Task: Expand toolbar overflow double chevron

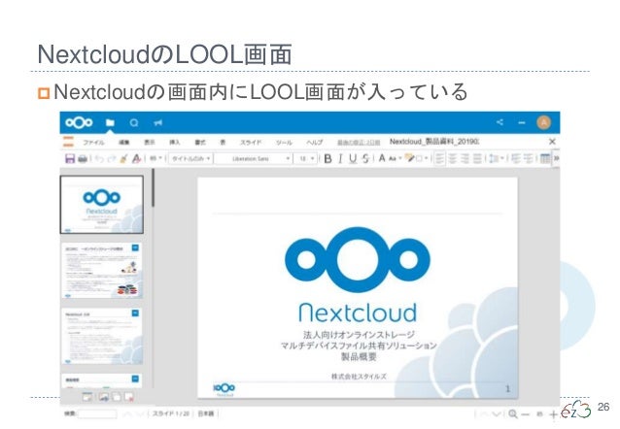Action: click(x=556, y=158)
